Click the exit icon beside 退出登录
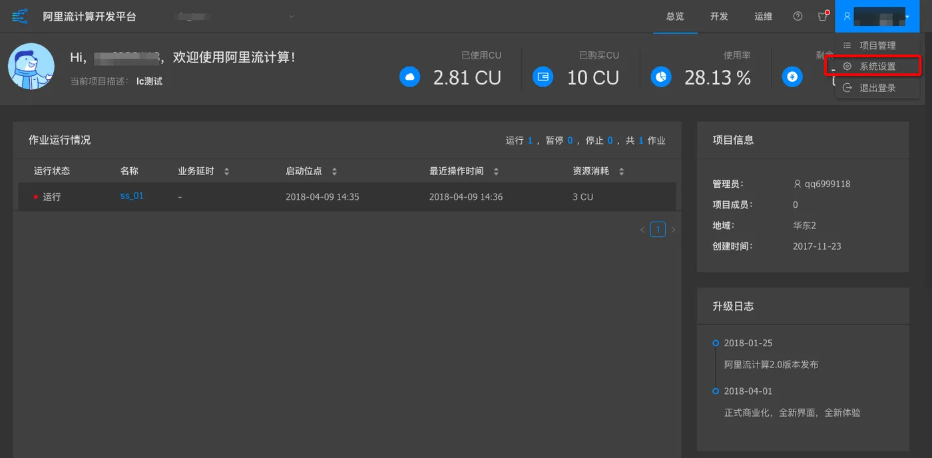The width and height of the screenshot is (932, 458). point(847,88)
